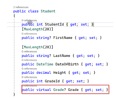Click the green Grade type name before the question mark
Viewport: 116px width, 98px height.
point(58,90)
